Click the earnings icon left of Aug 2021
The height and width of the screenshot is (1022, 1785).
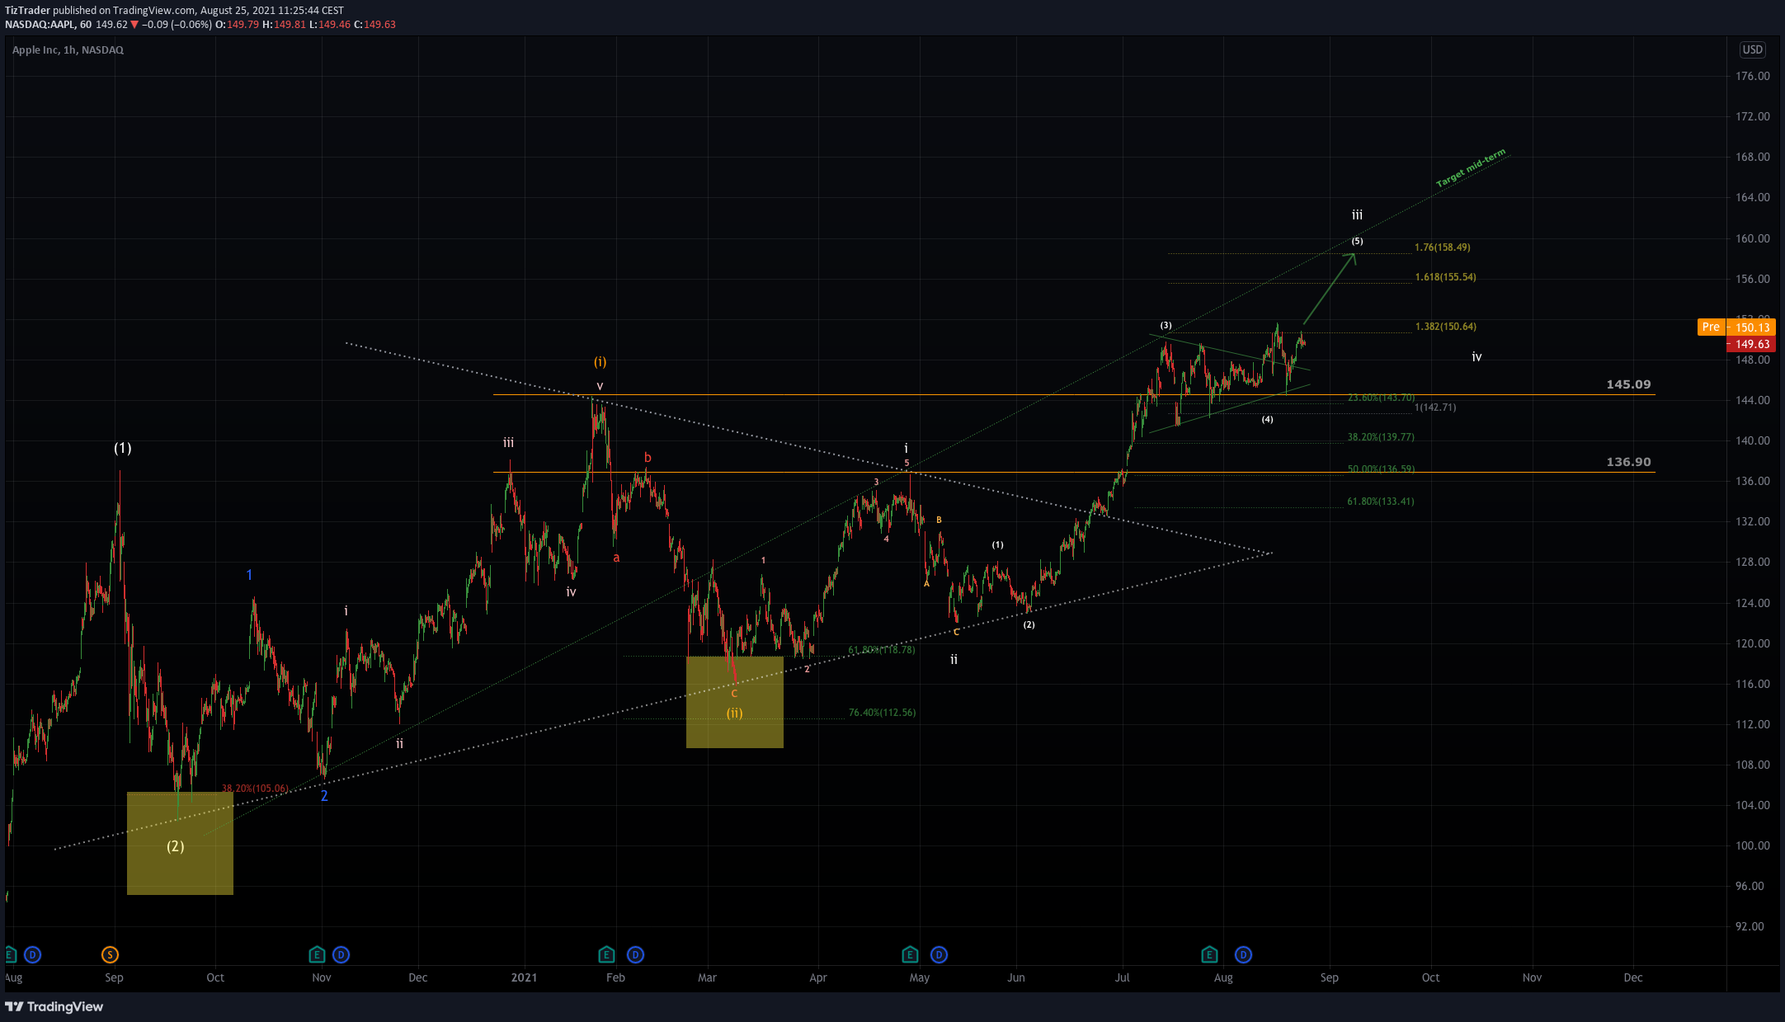click(x=1209, y=954)
